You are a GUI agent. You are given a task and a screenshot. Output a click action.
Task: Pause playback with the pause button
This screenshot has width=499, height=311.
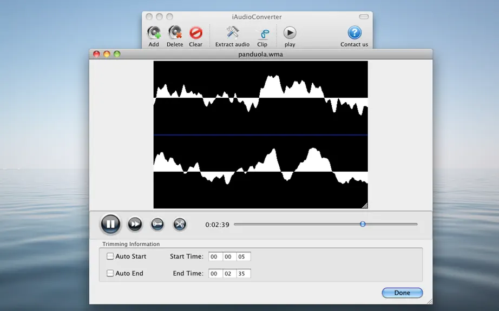110,224
